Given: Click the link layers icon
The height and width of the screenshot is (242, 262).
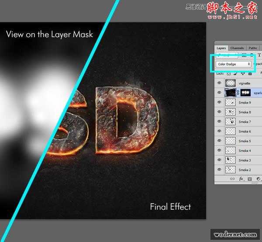Looking at the screenshot, I should click(x=232, y=179).
